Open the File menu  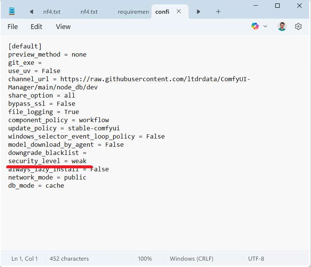coord(13,27)
